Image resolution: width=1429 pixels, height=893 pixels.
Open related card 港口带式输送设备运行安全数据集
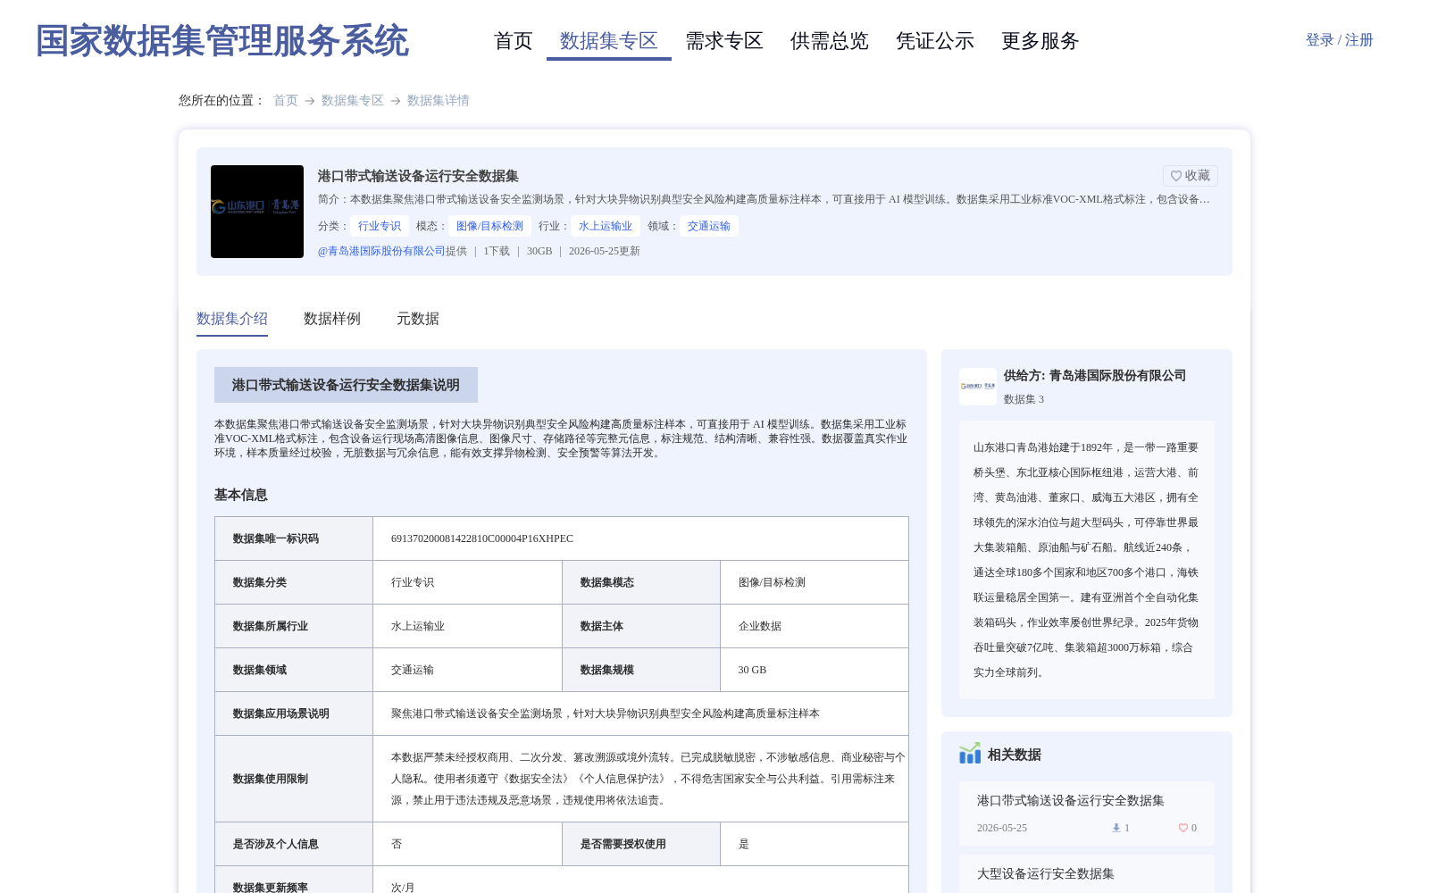(1087, 814)
